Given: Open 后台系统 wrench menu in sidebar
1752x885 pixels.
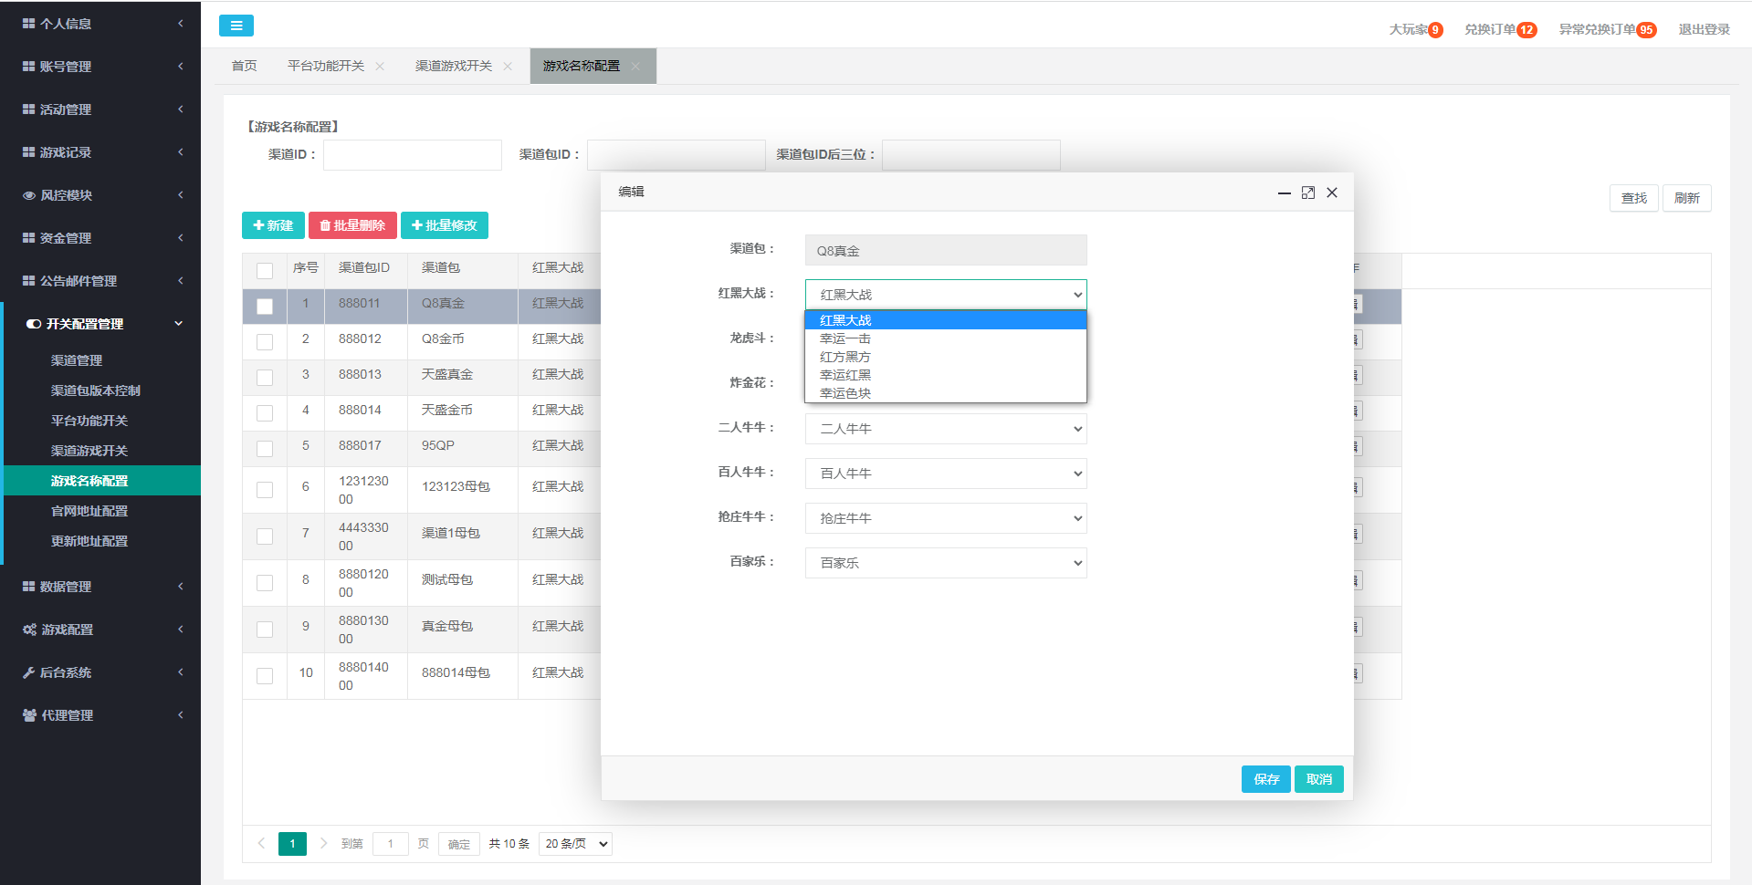Looking at the screenshot, I should [100, 672].
